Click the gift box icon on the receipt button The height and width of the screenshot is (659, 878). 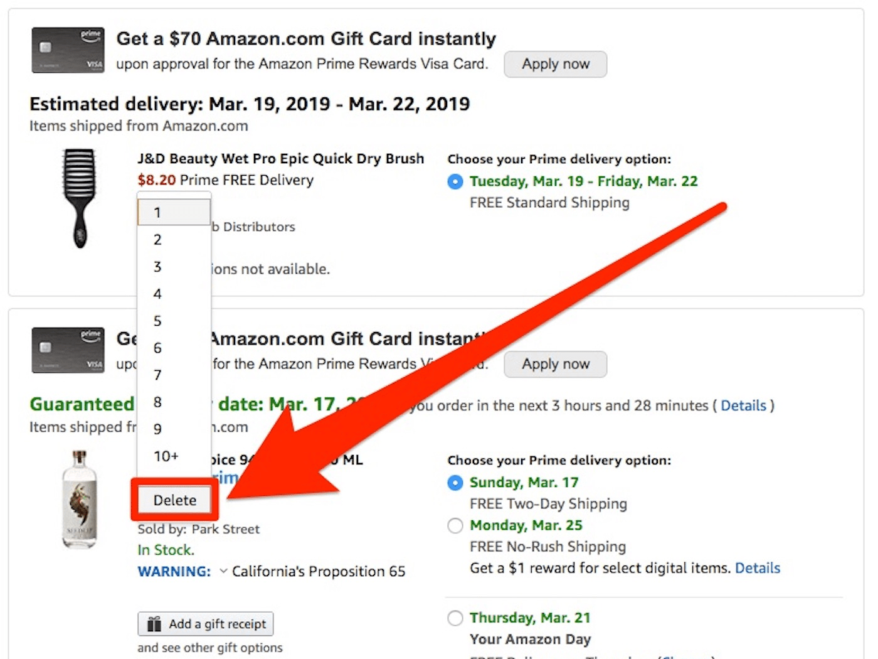pyautogui.click(x=154, y=624)
